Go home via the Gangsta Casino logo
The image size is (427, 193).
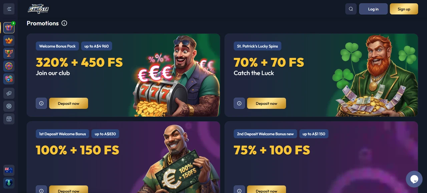38,9
